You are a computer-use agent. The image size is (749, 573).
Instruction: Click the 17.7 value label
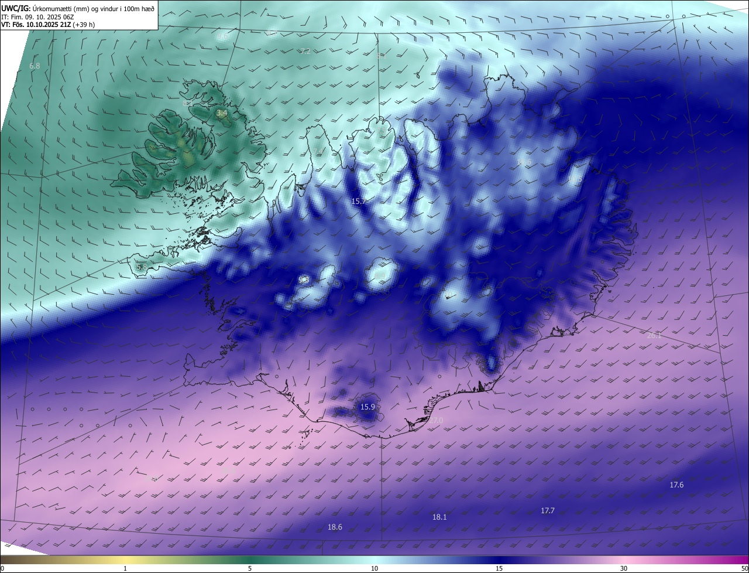[x=547, y=511]
